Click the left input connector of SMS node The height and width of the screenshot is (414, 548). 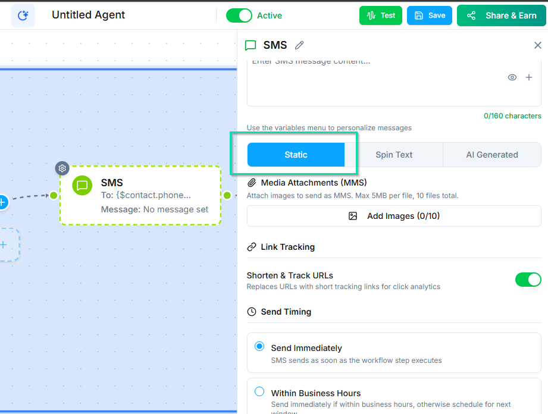point(54,195)
